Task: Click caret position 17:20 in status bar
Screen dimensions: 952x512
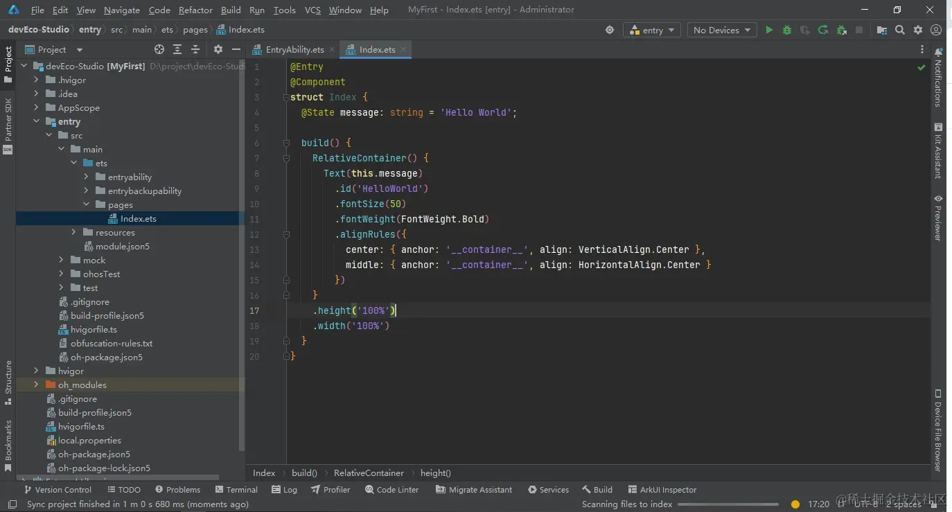Action: pos(819,504)
